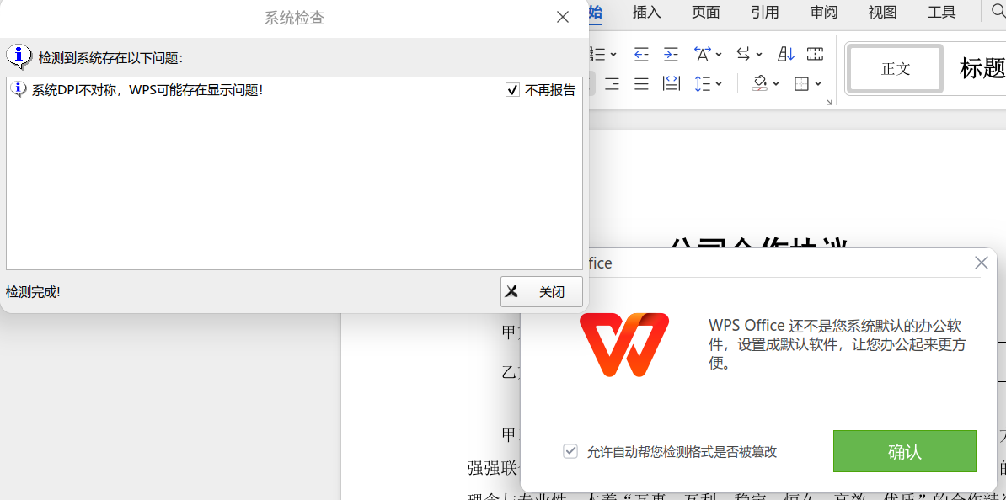Click the 检测到系统存在以下问题 heading text
Screen dimensions: 1006x500
(x=111, y=58)
